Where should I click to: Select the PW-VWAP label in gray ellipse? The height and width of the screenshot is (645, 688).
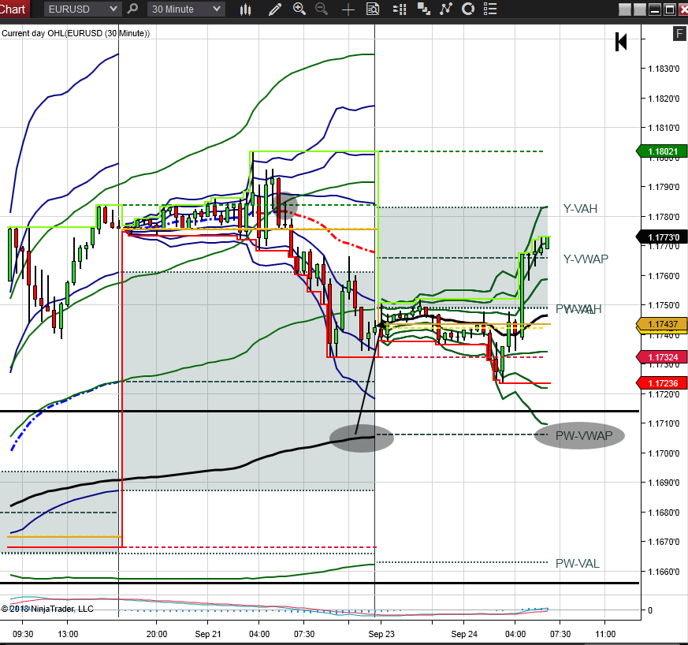[583, 436]
